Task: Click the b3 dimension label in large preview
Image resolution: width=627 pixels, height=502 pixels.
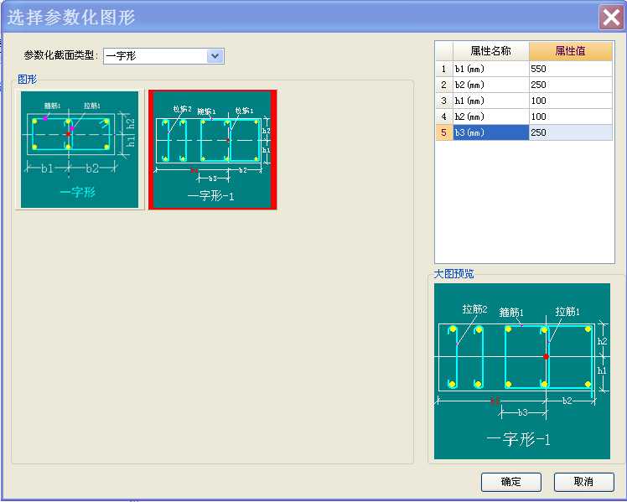Action: coord(522,412)
